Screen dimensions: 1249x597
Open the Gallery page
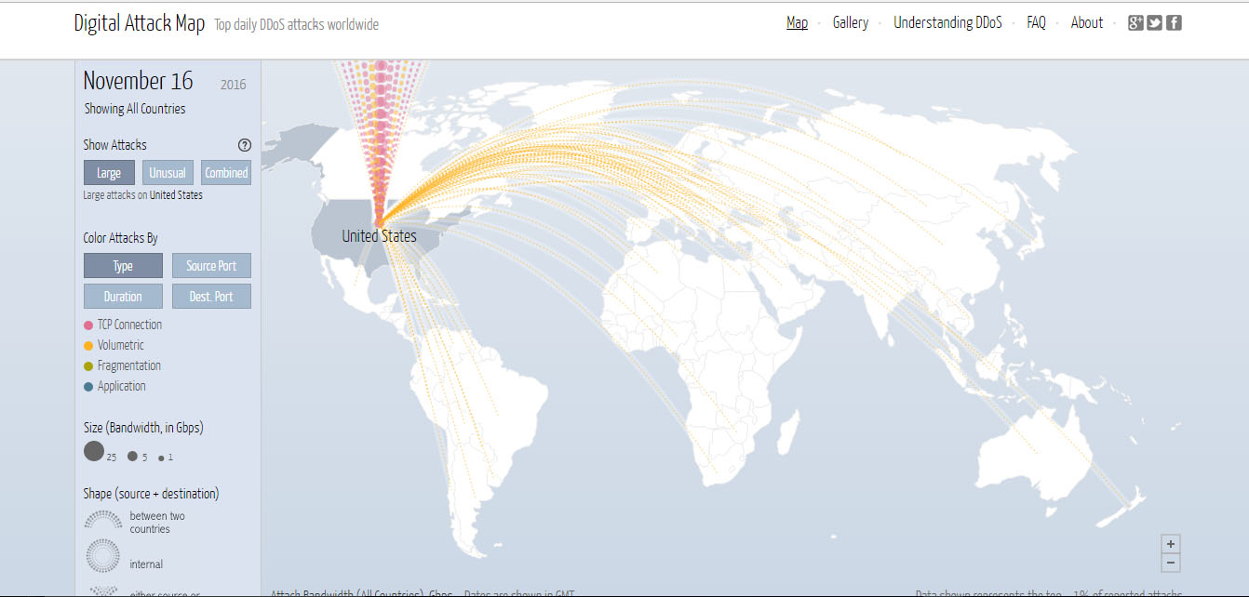click(851, 23)
